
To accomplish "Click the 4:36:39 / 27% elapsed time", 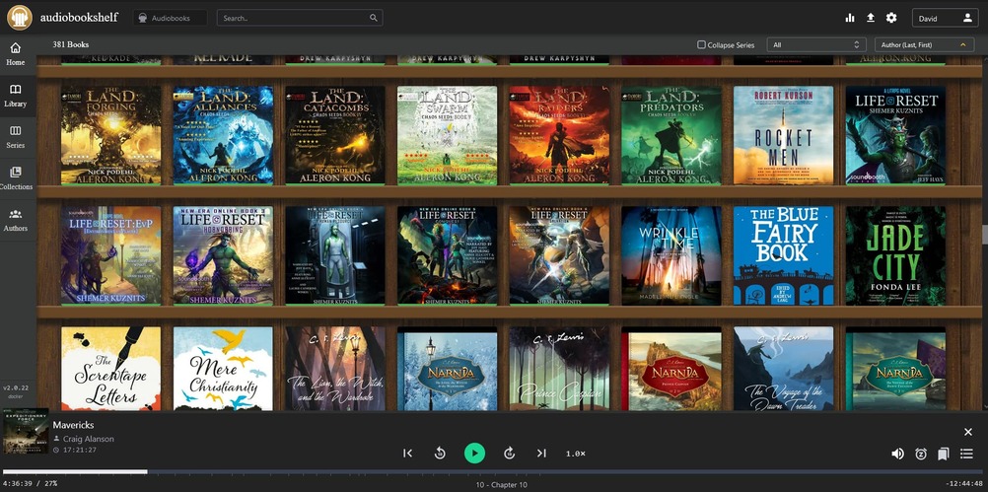I will (x=30, y=484).
